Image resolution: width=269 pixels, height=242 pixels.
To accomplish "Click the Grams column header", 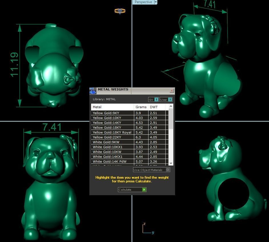I will coord(141,107).
